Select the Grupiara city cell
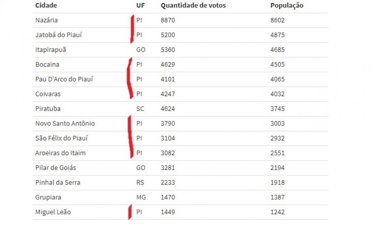Screen dimensions: 372x229 48,197
